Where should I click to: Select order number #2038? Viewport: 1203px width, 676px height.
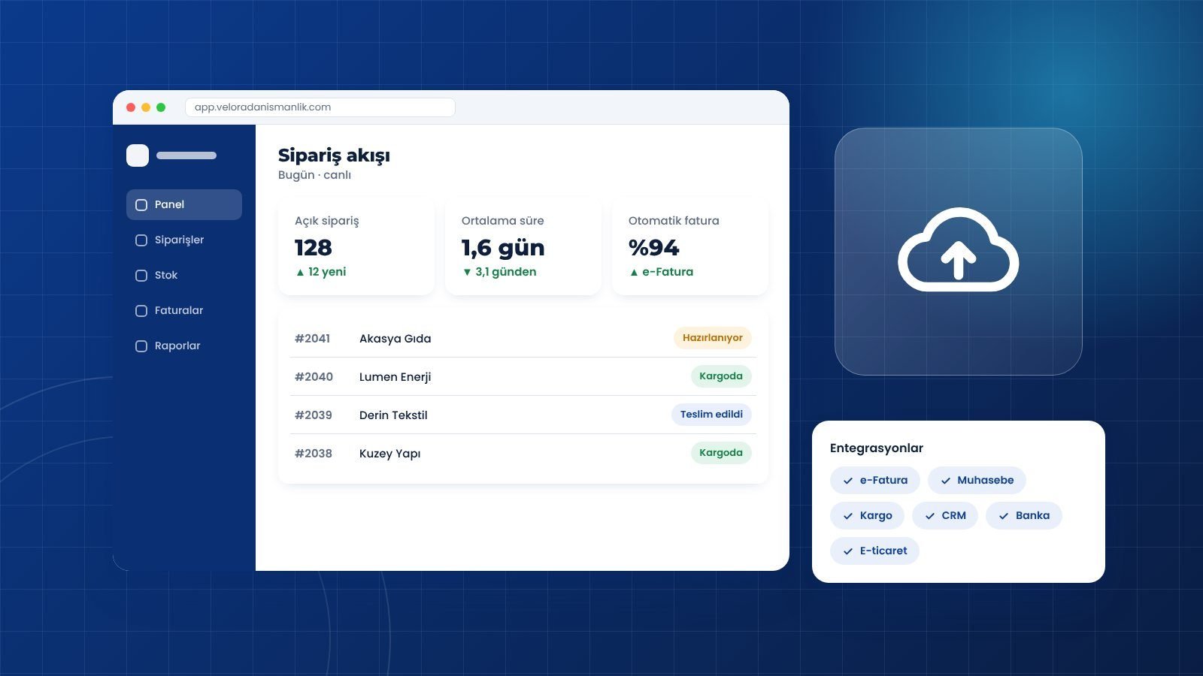tap(314, 454)
